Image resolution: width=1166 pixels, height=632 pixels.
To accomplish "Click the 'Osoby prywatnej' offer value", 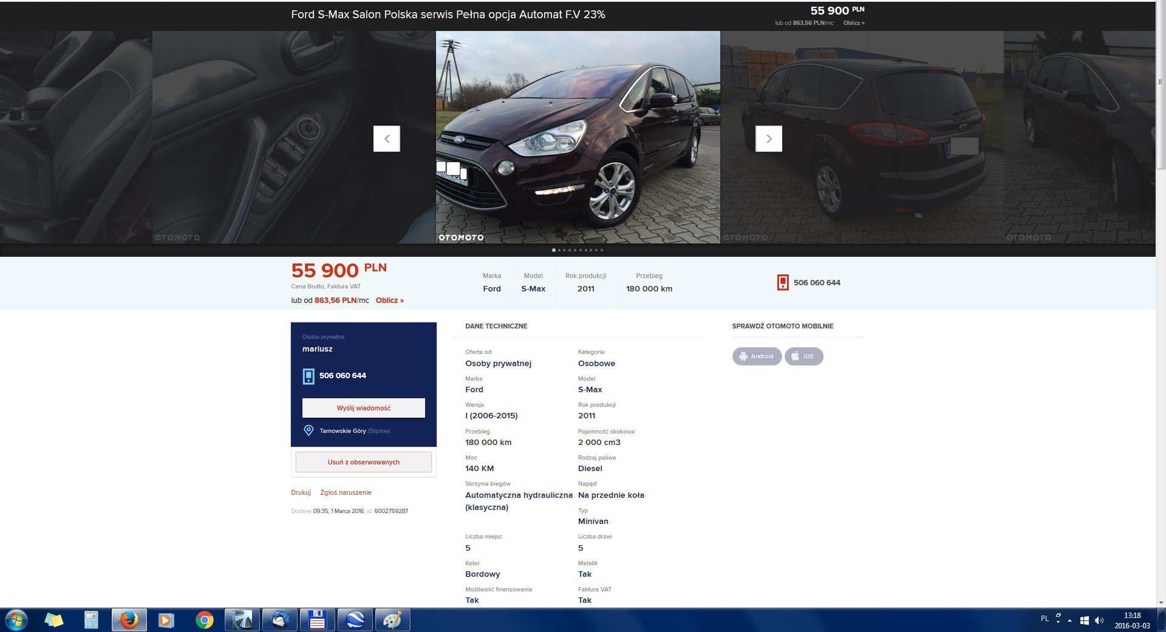I will 498,364.
